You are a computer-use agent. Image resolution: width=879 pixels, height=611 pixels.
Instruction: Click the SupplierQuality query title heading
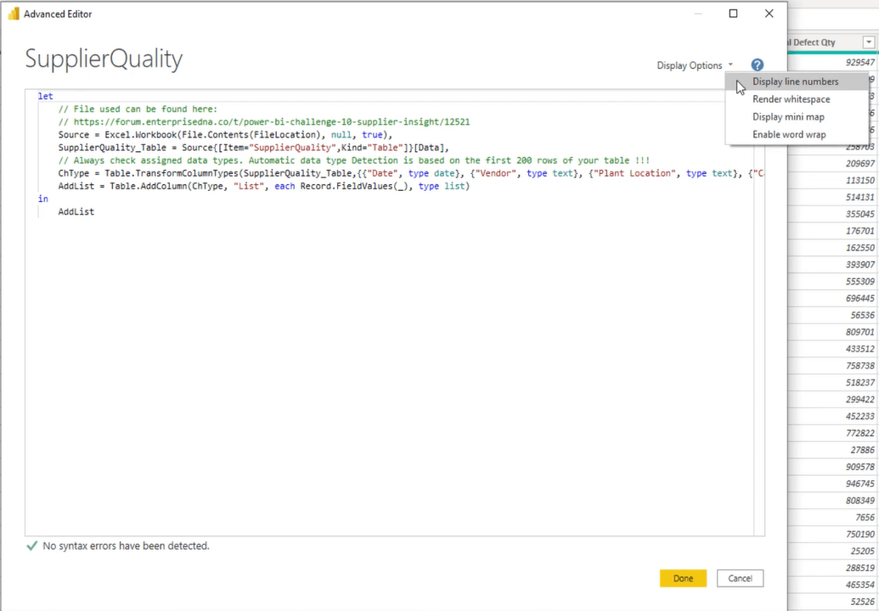pos(104,59)
